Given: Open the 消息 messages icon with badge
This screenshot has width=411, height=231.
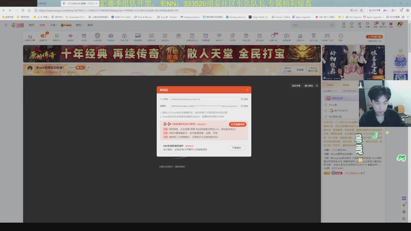Looking at the screenshot, I should pos(376,25).
